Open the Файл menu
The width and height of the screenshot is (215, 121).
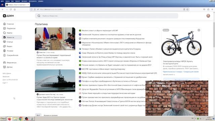click(2, 1)
